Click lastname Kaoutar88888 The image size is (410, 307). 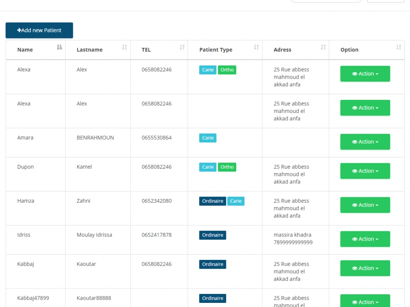(94, 298)
